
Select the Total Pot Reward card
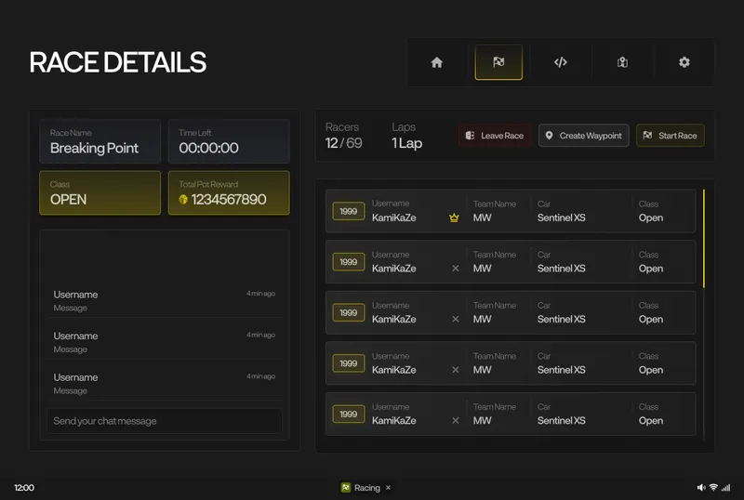[x=229, y=193]
